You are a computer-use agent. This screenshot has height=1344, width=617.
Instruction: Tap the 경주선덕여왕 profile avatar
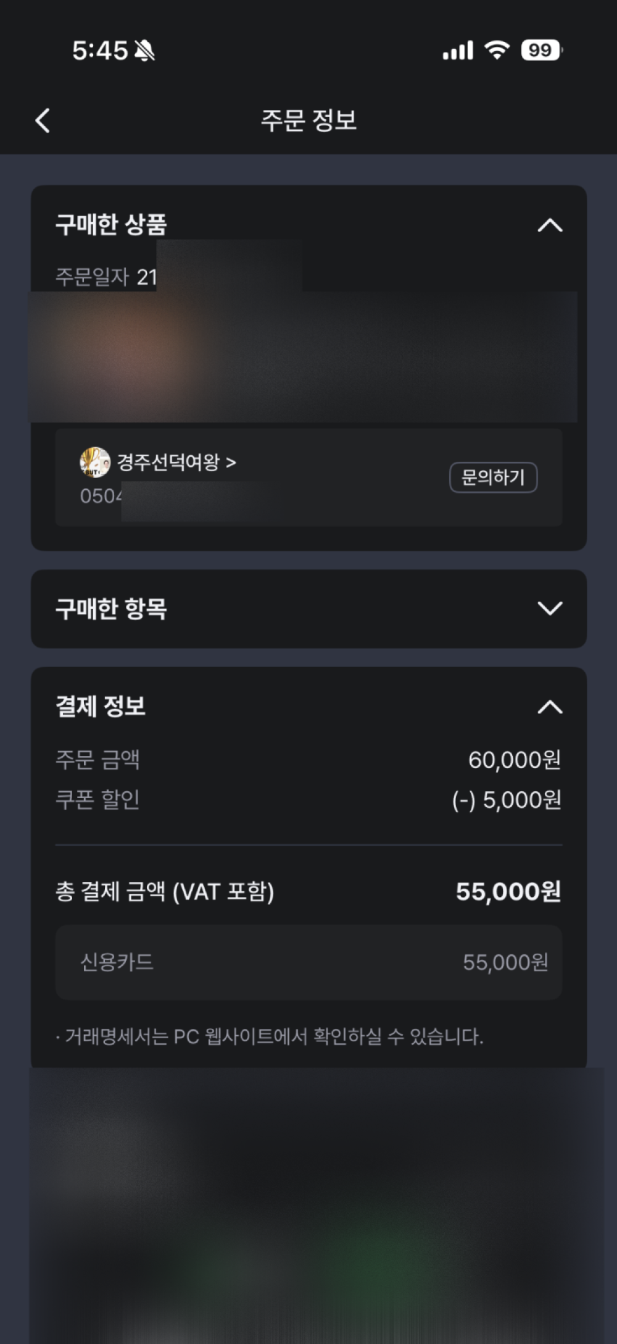(95, 462)
